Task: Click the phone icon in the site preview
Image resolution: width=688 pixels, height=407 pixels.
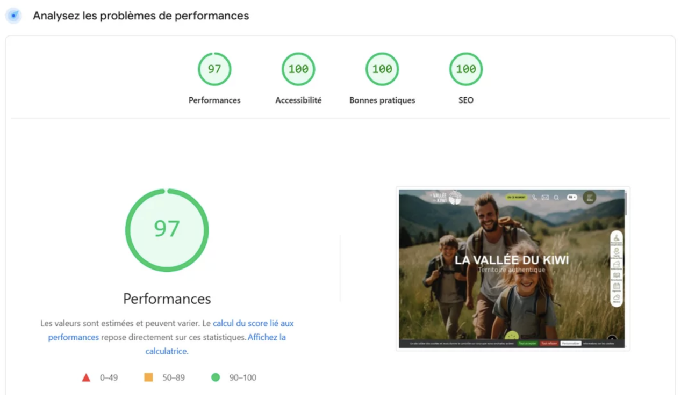Action: coord(534,198)
